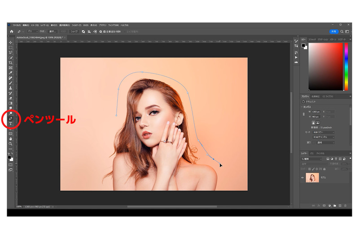
Task: Switch to the スウォッチ tab
Action: 312,39
